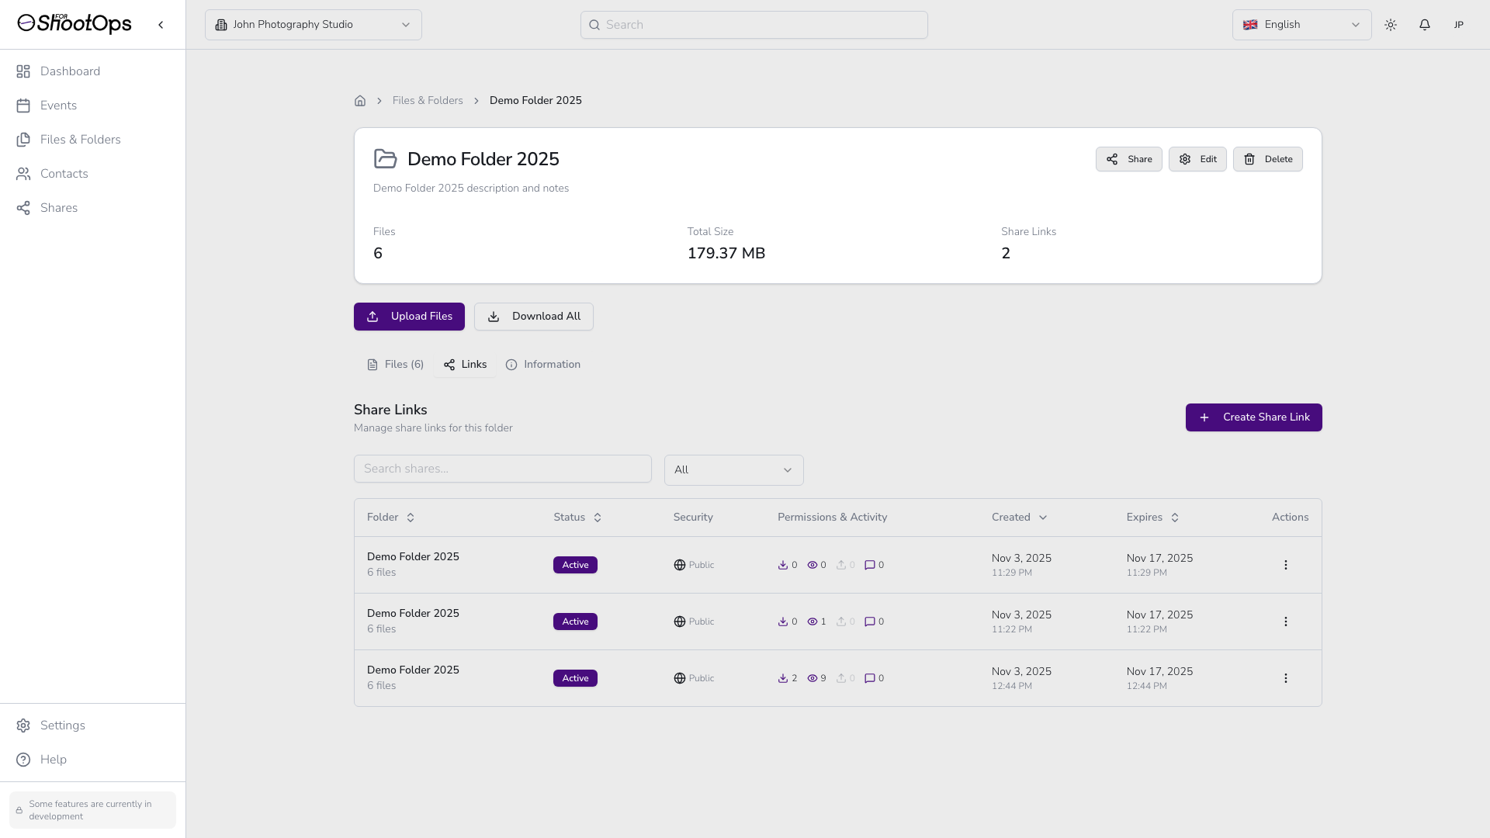Open the notifications bell
Viewport: 1490px width, 838px height.
pos(1425,25)
